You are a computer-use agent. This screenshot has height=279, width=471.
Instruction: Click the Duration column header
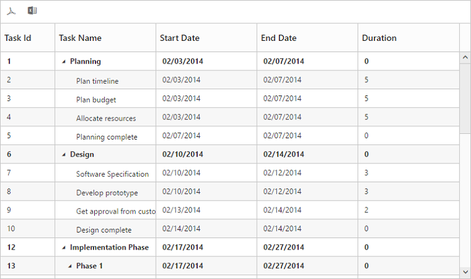[x=379, y=38]
